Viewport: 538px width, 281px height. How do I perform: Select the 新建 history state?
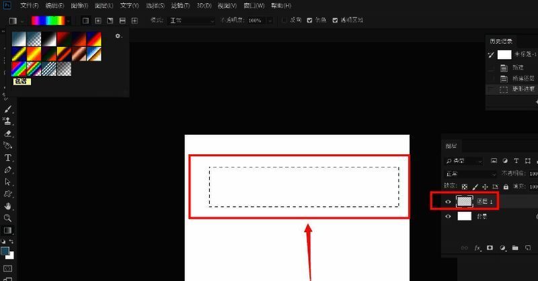512,68
